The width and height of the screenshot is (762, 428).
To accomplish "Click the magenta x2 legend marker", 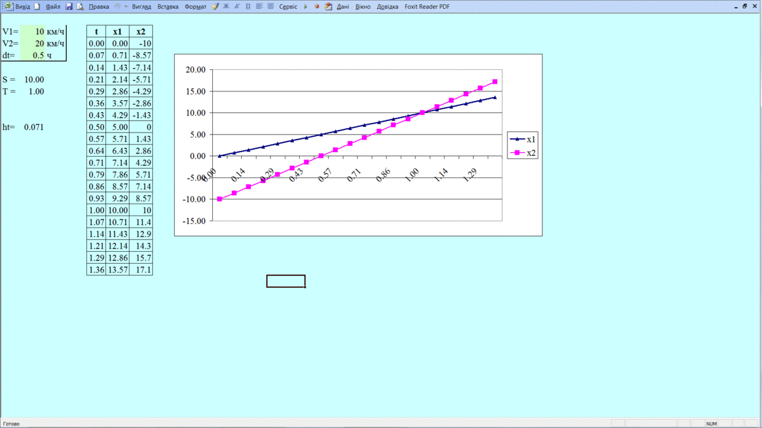I will coord(516,153).
